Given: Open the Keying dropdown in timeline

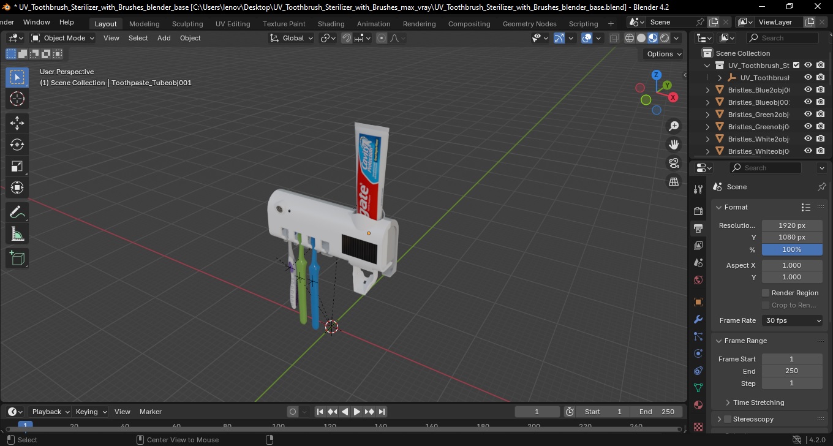Looking at the screenshot, I should [x=91, y=412].
